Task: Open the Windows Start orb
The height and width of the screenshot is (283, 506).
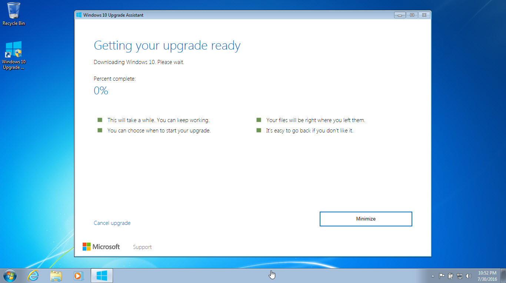Action: (x=10, y=276)
